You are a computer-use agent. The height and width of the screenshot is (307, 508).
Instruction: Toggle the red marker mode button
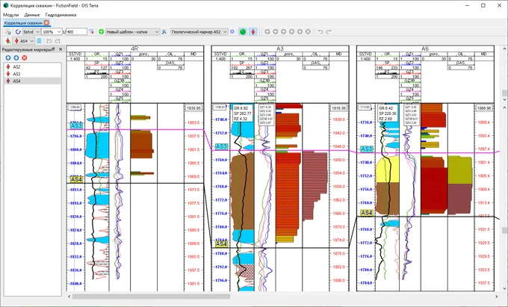[254, 32]
